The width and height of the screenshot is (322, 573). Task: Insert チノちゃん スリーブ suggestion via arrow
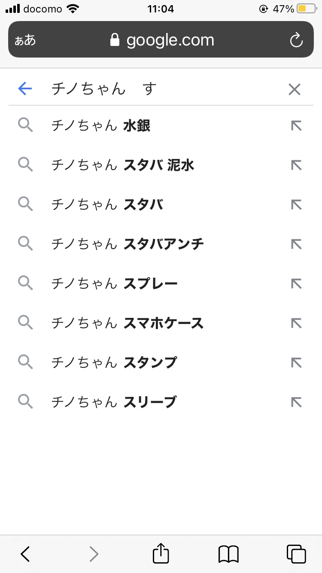pos(296,402)
